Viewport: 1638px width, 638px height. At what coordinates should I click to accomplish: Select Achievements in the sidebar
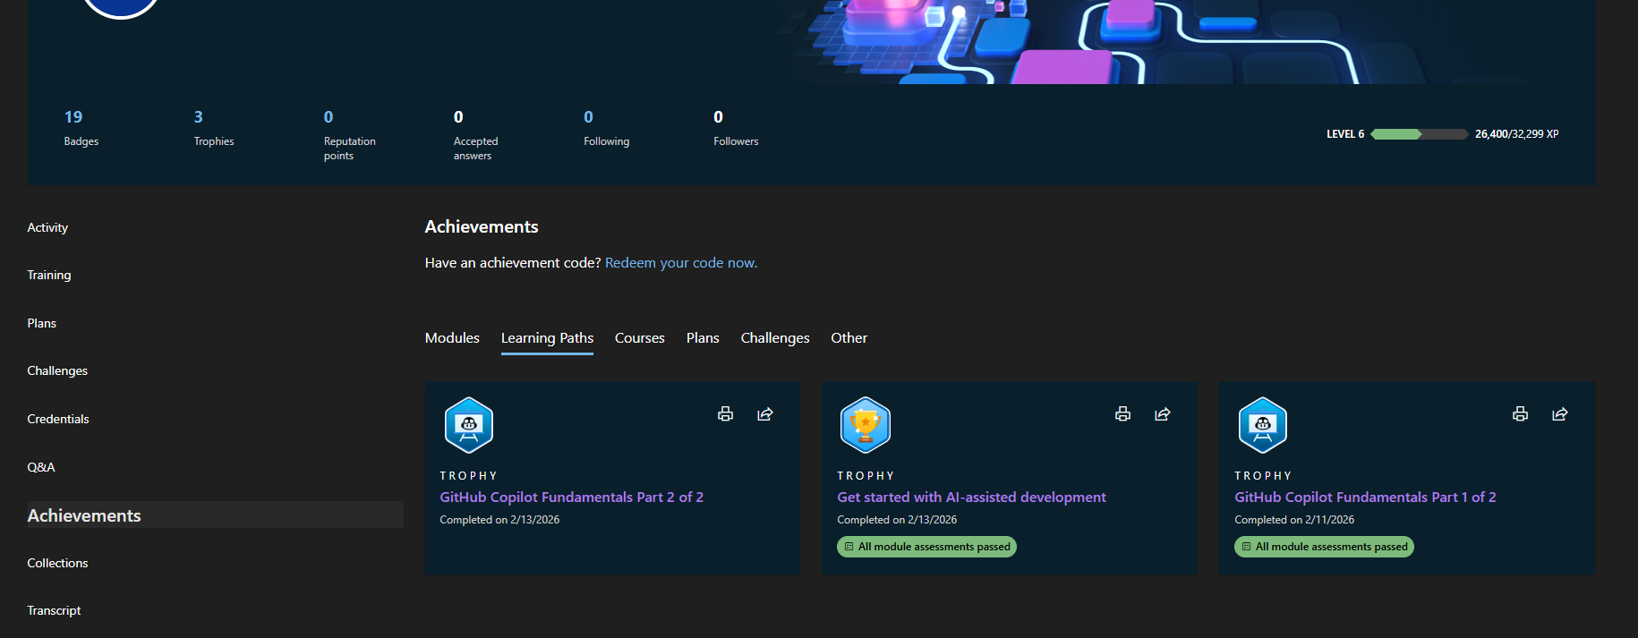[215, 515]
